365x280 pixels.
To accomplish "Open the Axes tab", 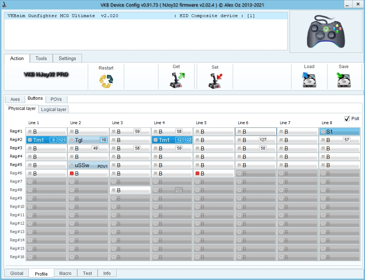I will (x=15, y=99).
